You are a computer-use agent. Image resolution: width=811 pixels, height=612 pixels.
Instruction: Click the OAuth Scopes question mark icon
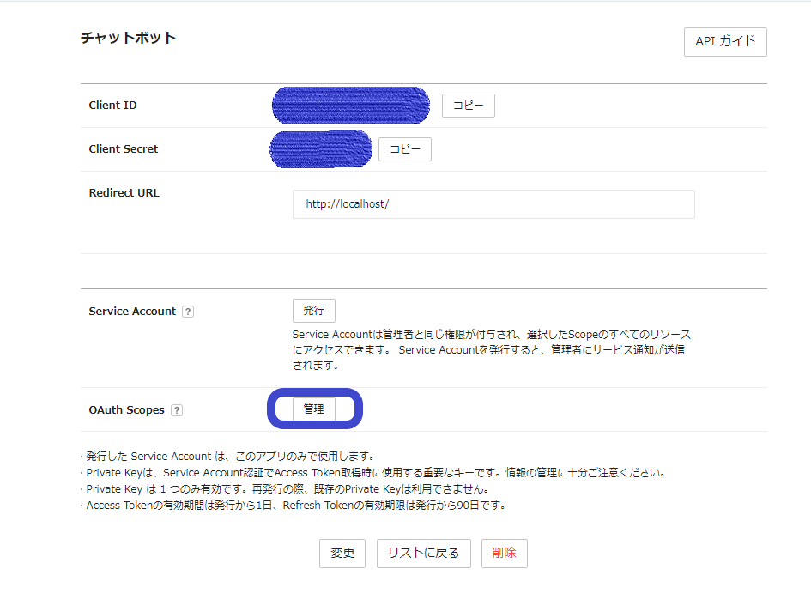pyautogui.click(x=176, y=410)
